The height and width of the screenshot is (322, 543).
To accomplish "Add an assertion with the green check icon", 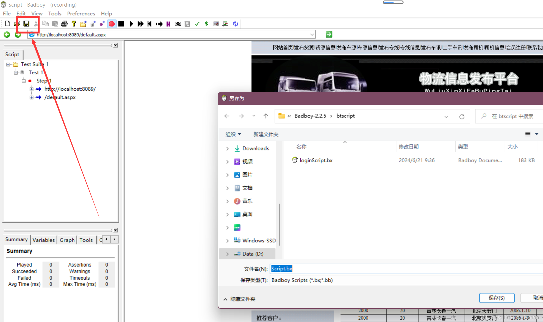I will [x=197, y=24].
